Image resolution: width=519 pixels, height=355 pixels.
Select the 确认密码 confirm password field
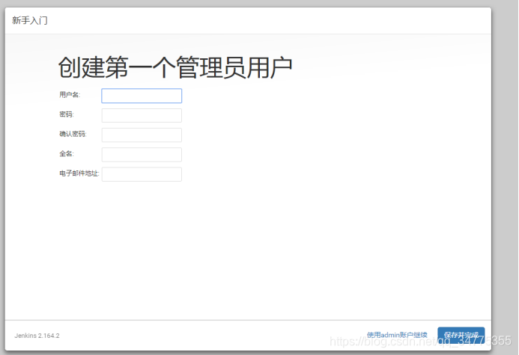click(x=142, y=135)
